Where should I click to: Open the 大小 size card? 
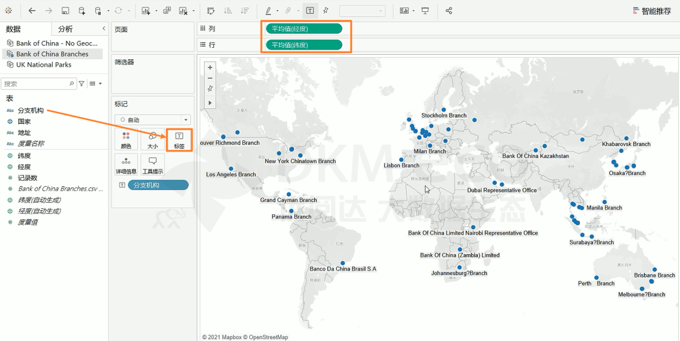(152, 140)
